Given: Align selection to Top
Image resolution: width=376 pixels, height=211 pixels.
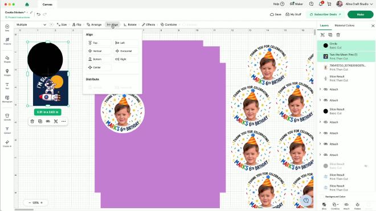Looking at the screenshot, I should coord(99,43).
